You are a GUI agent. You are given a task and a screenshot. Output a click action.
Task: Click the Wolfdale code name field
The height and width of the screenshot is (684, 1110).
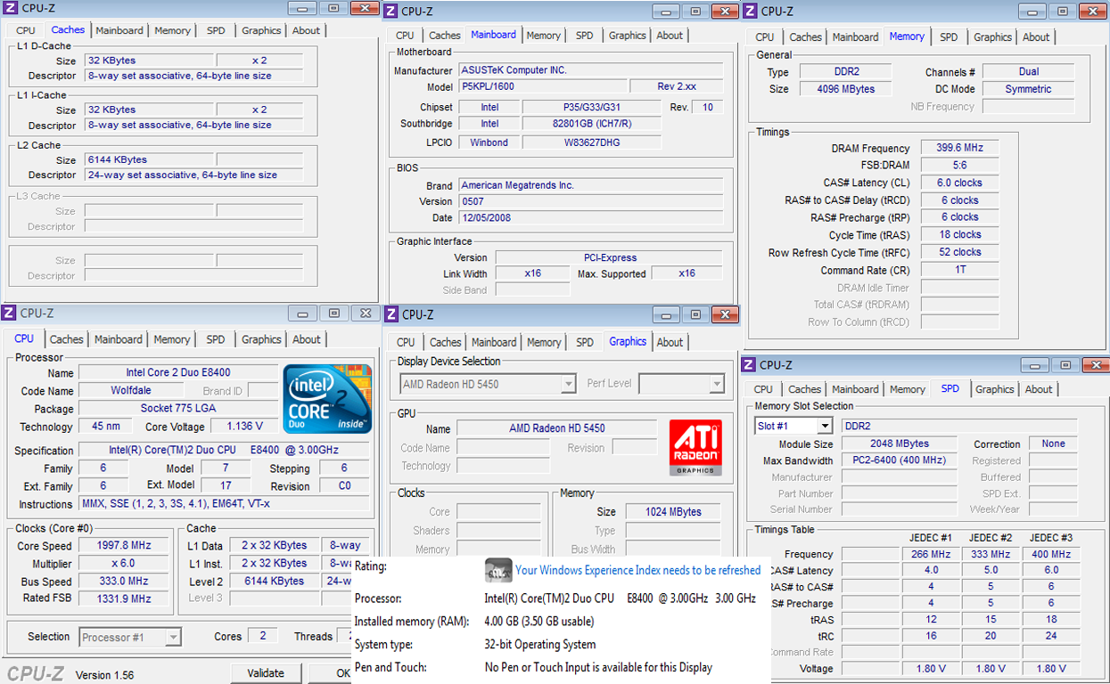point(131,390)
